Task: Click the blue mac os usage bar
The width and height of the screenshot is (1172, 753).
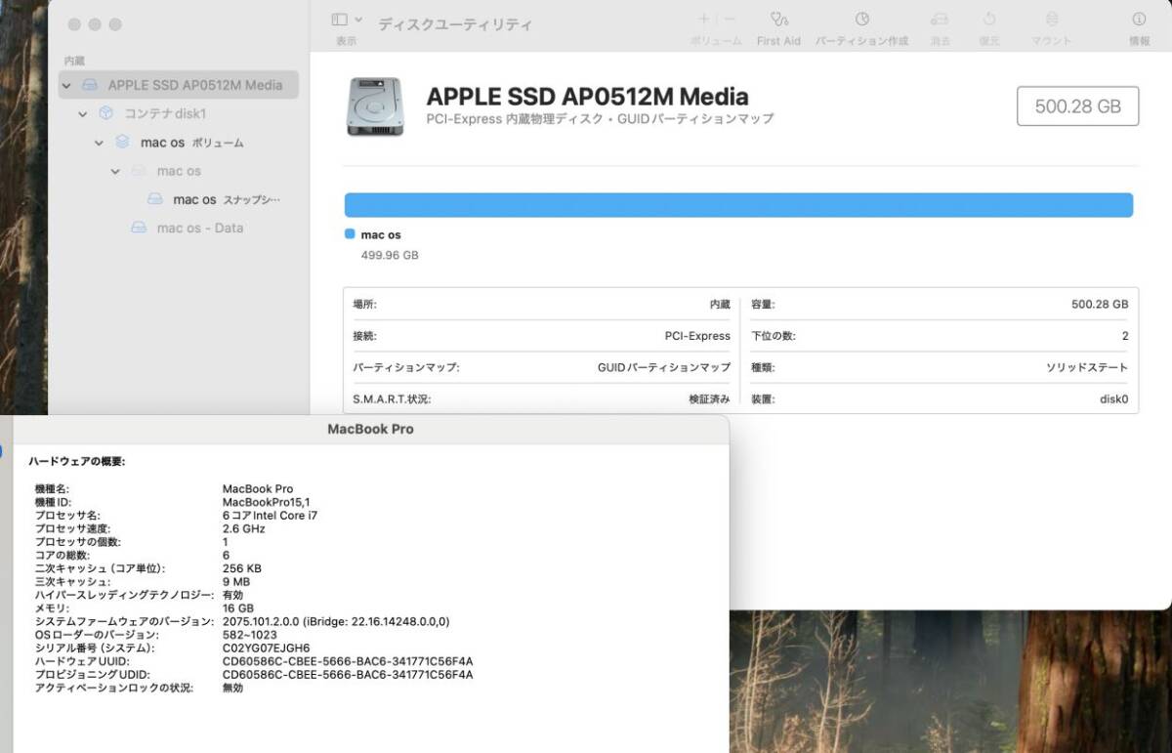Action: click(738, 205)
